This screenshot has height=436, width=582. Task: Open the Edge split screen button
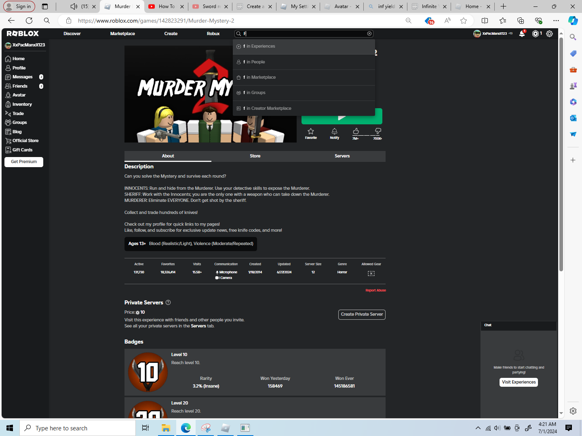485,21
